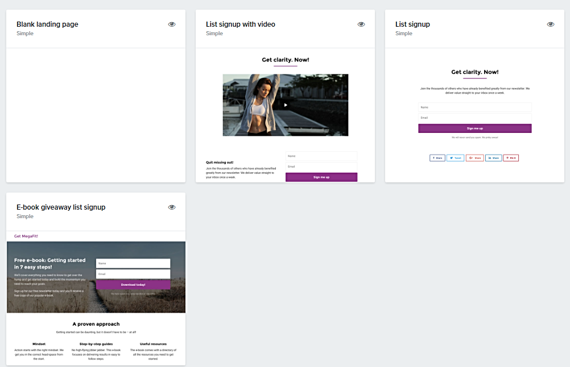Click Simple label under E-book giveaway list signup
This screenshot has height=367, width=570.
(x=24, y=216)
